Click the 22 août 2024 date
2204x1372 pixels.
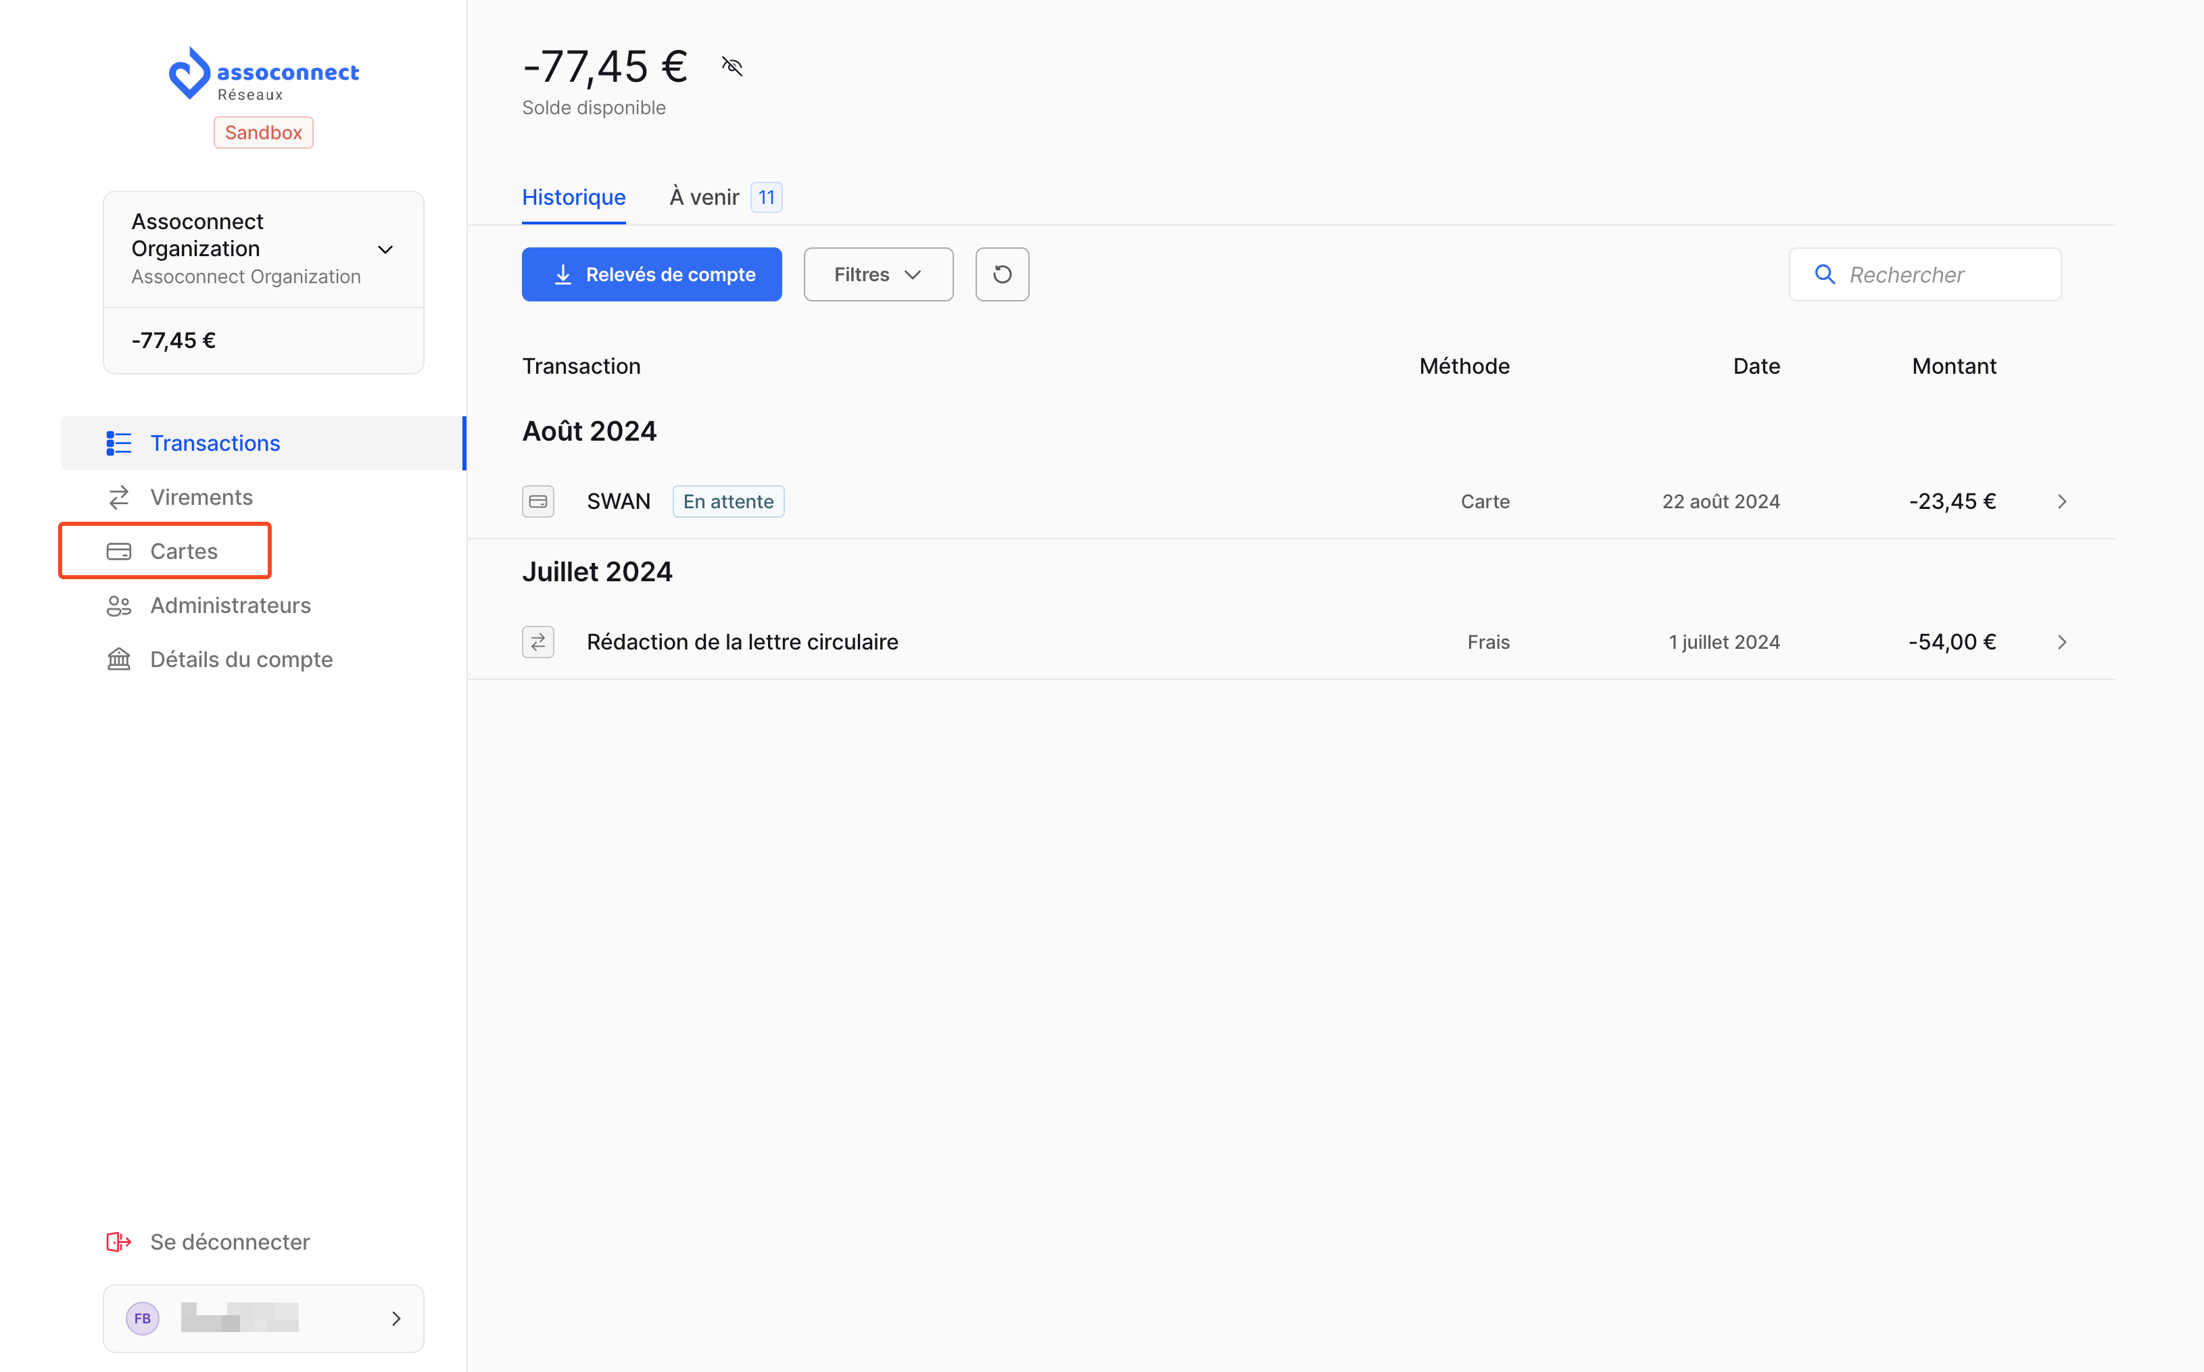tap(1720, 501)
